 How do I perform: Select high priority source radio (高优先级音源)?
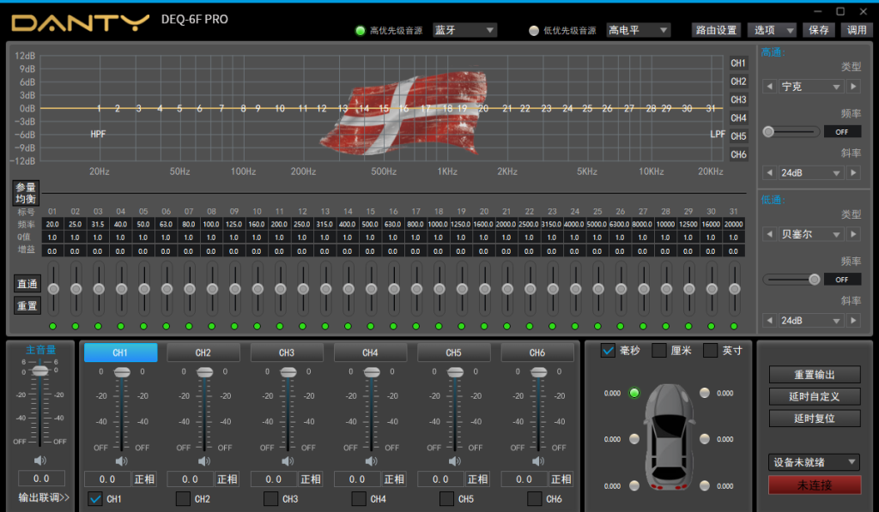[x=361, y=30]
